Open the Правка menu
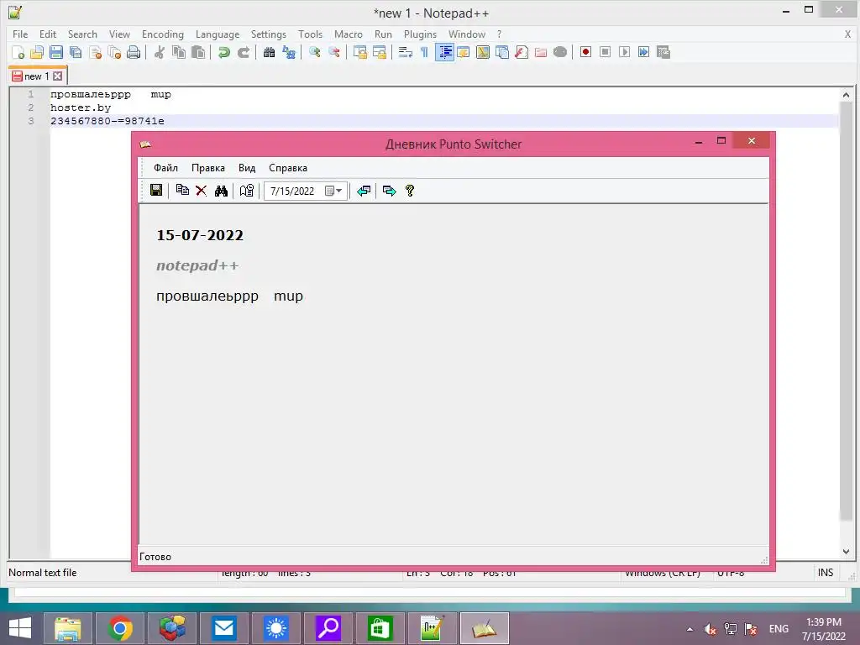The height and width of the screenshot is (645, 860). click(x=208, y=168)
